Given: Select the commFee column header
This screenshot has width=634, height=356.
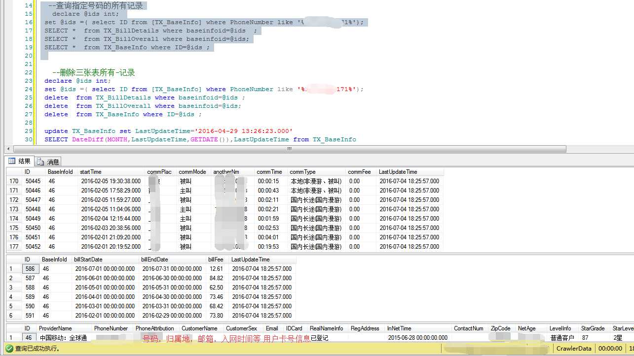Looking at the screenshot, I should [361, 172].
